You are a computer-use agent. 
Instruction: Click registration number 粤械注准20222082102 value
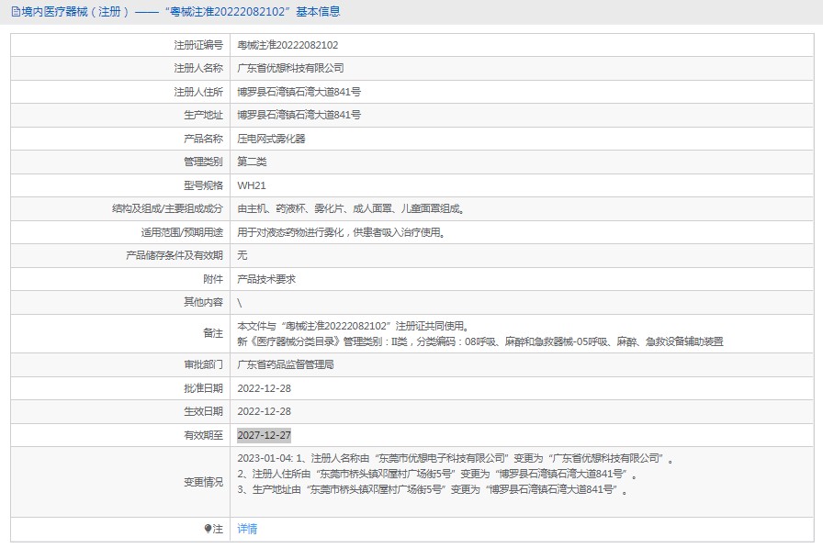287,45
